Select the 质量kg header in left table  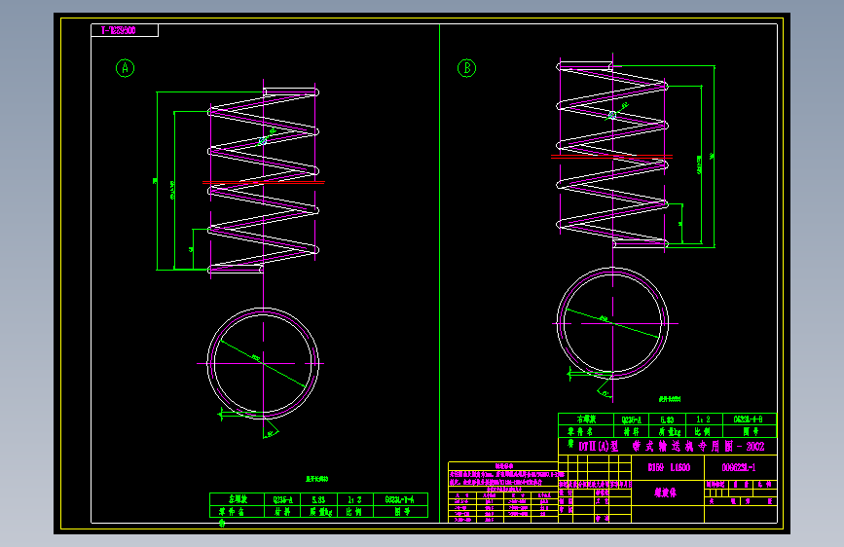click(x=318, y=511)
